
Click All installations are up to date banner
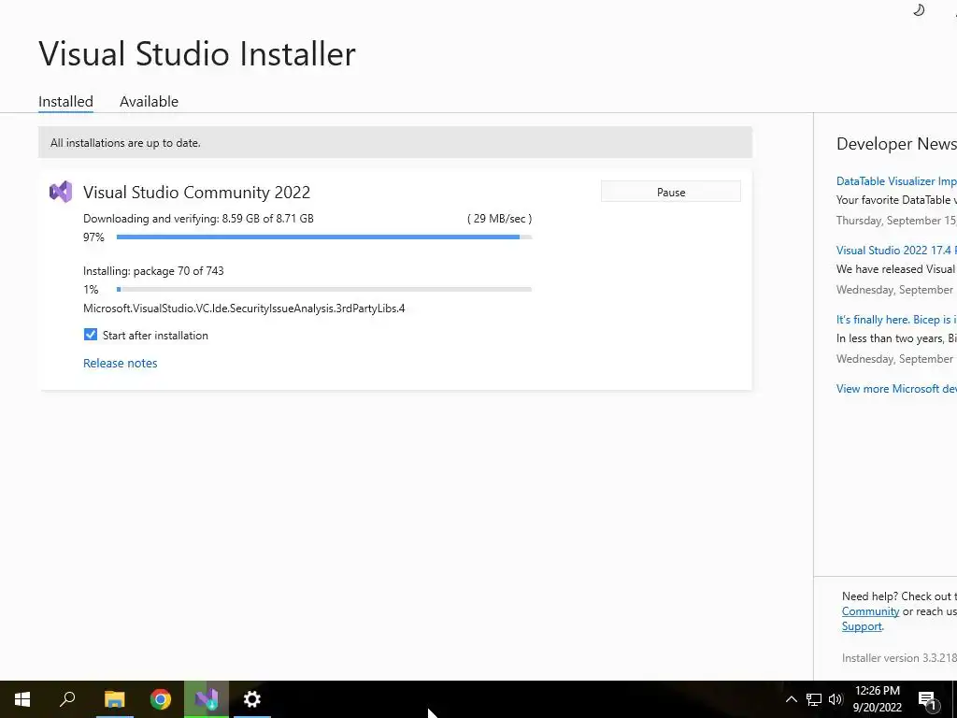pos(395,142)
